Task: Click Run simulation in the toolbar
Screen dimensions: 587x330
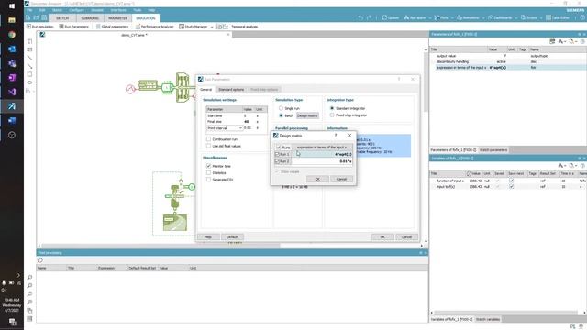Action: [x=40, y=27]
